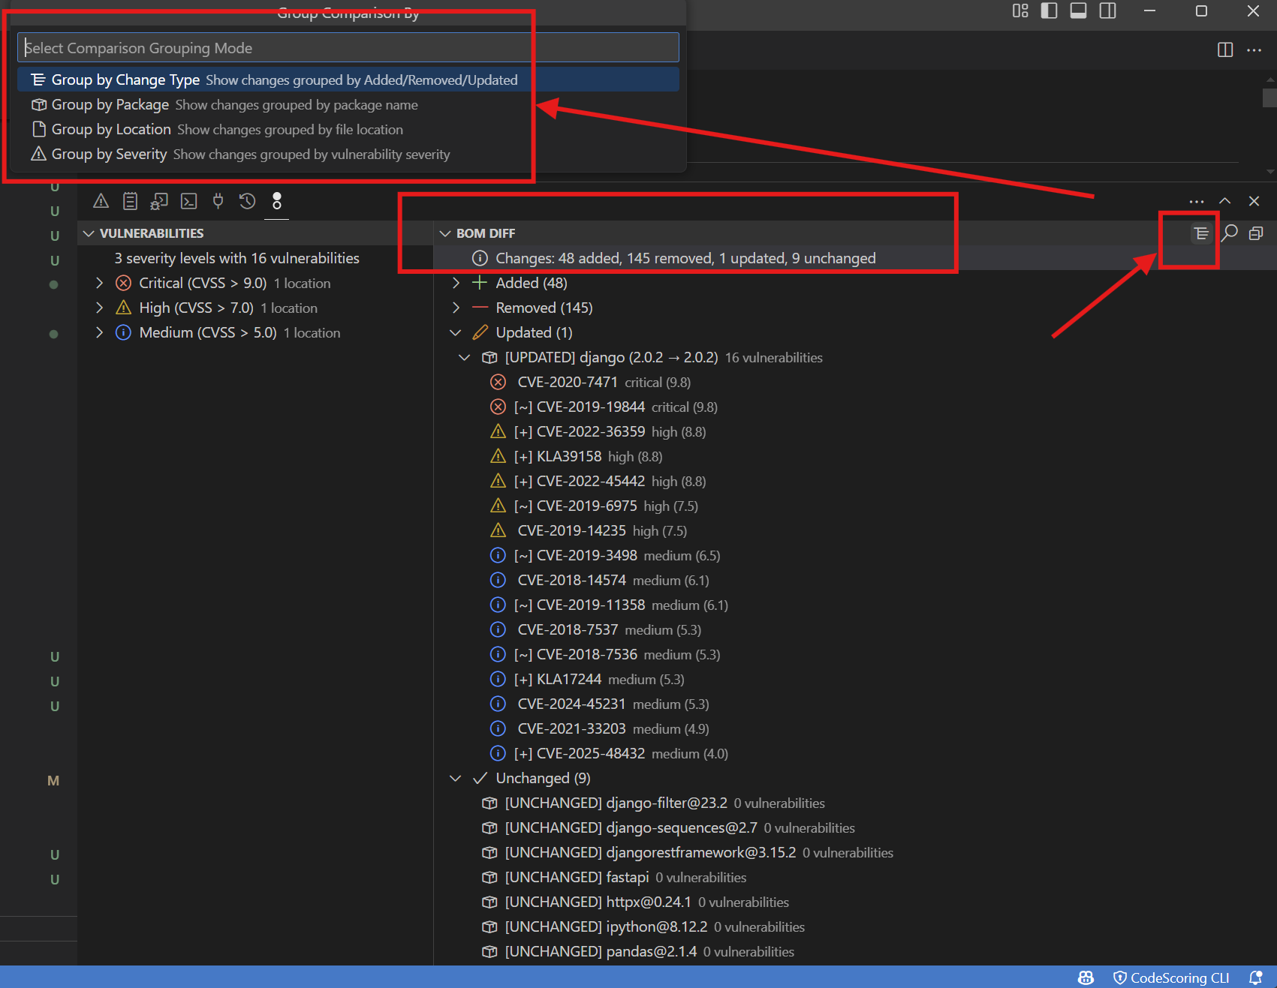Viewport: 1277px width, 988px height.
Task: Maximize the panel with the up-chevron icon
Action: (x=1224, y=201)
